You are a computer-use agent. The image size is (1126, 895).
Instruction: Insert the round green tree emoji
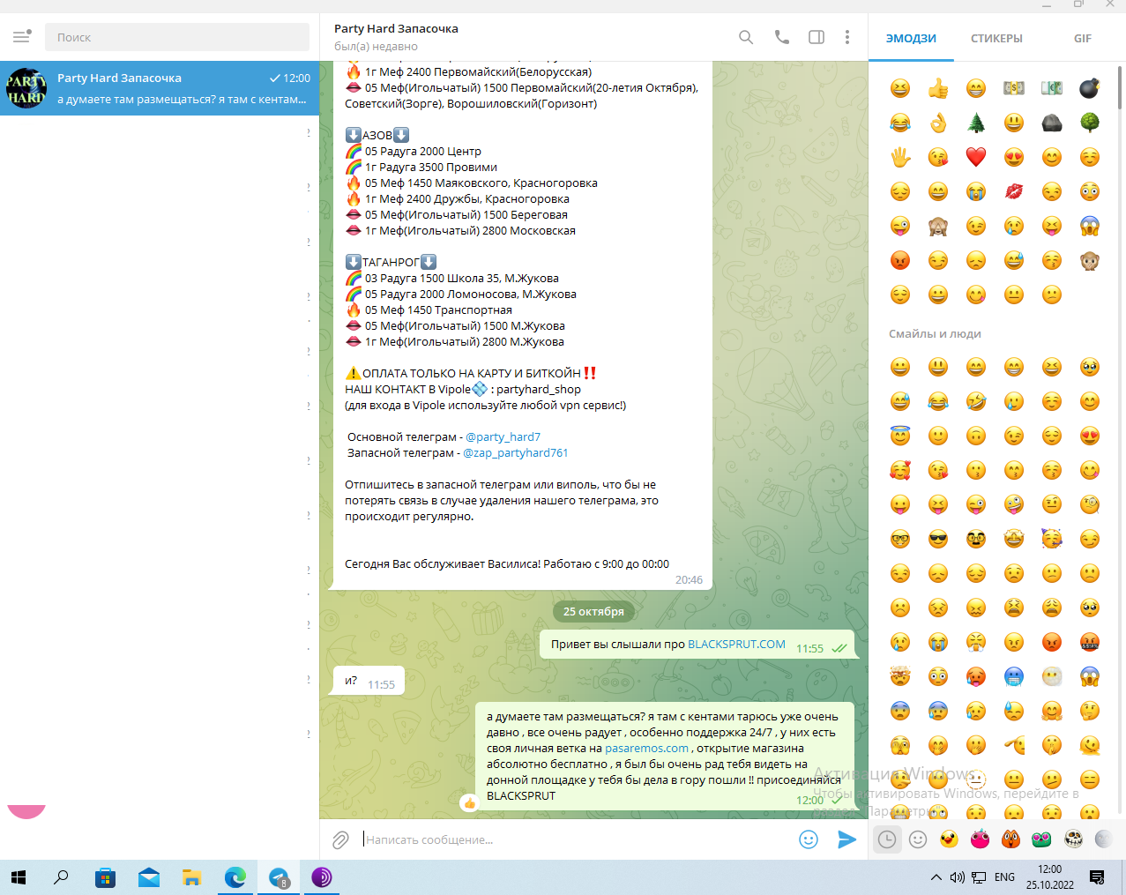(x=1090, y=123)
